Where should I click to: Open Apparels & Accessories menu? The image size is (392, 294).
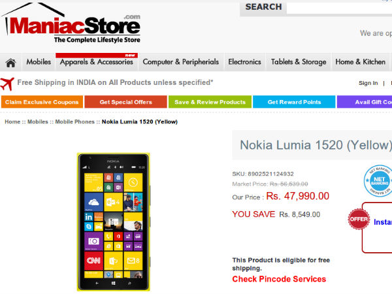pos(97,62)
